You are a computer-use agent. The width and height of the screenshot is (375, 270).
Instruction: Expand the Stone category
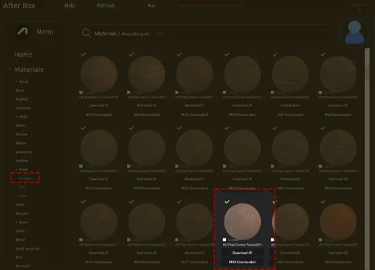coord(22,222)
